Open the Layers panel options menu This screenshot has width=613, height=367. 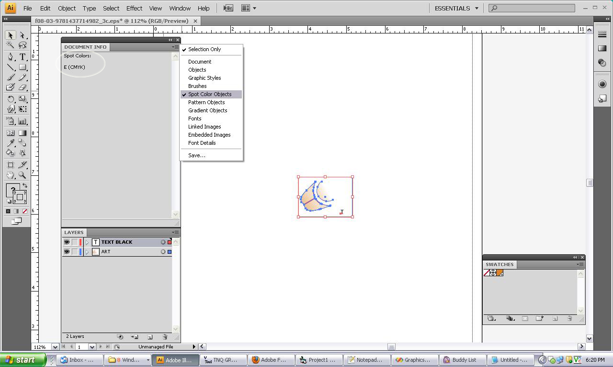[x=176, y=232]
